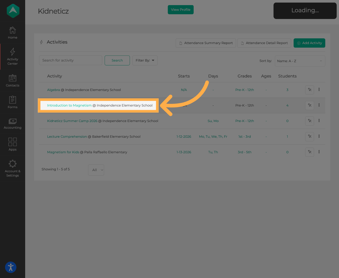Image resolution: width=339 pixels, height=278 pixels.
Task: Open Contacts from the sidebar
Action: tap(13, 81)
